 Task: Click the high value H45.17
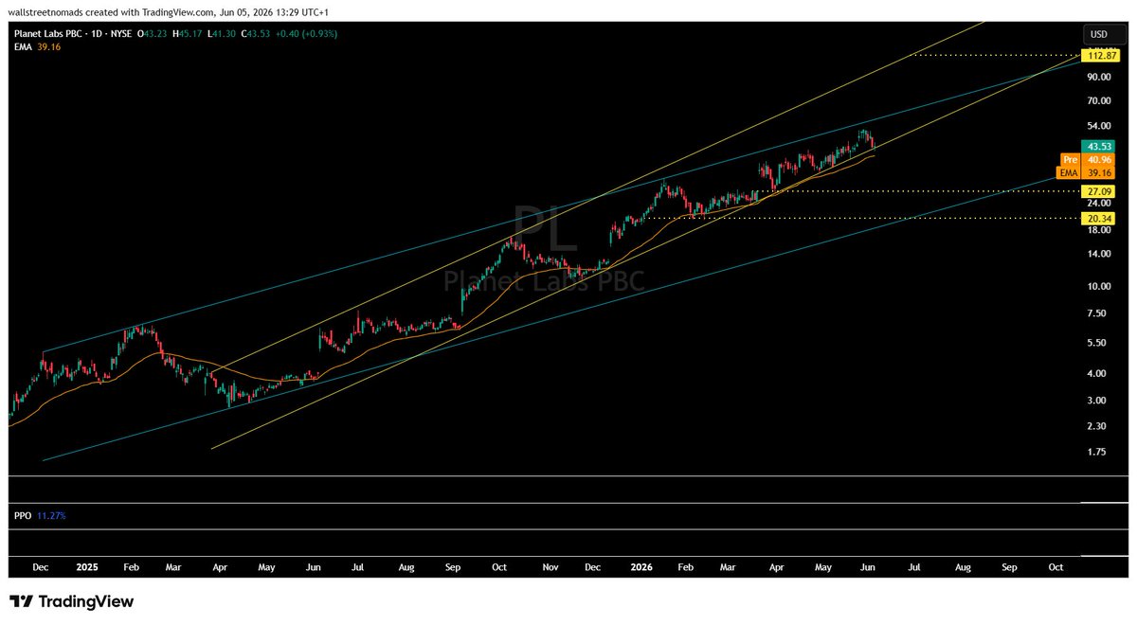point(188,34)
